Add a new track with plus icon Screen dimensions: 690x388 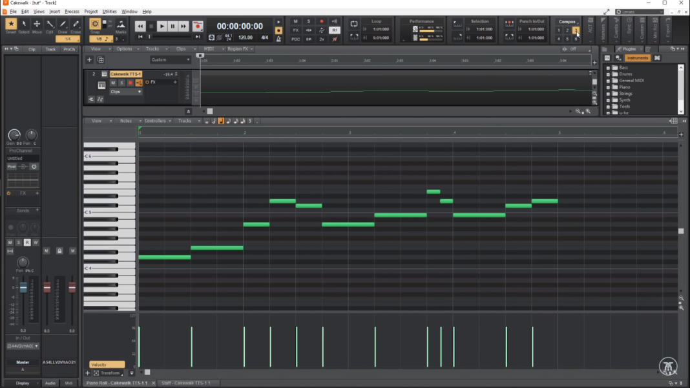(x=90, y=59)
